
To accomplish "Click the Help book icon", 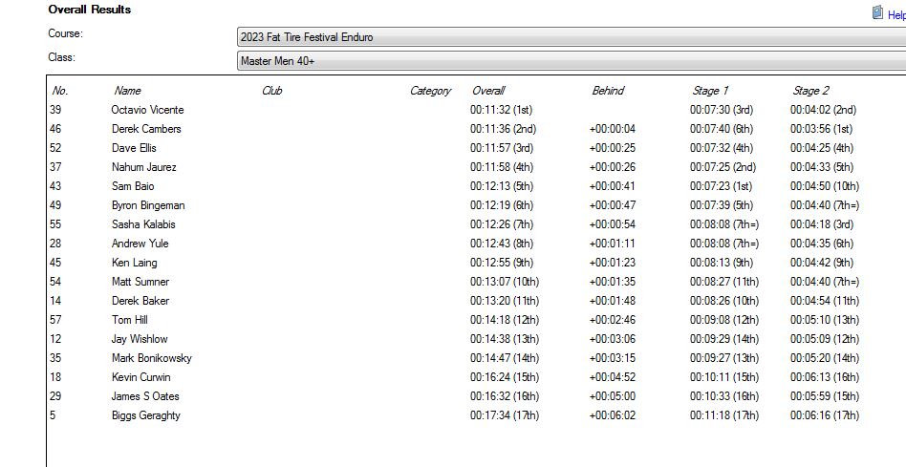I will tap(877, 13).
